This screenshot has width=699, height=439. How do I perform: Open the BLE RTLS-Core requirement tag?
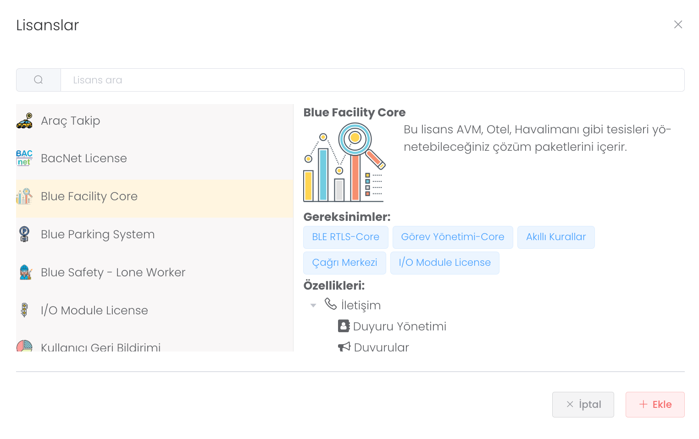[x=345, y=237]
